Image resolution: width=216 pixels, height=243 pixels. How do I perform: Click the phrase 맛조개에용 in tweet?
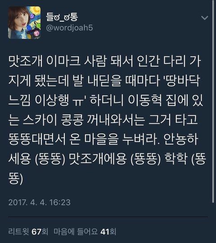coord(98,159)
